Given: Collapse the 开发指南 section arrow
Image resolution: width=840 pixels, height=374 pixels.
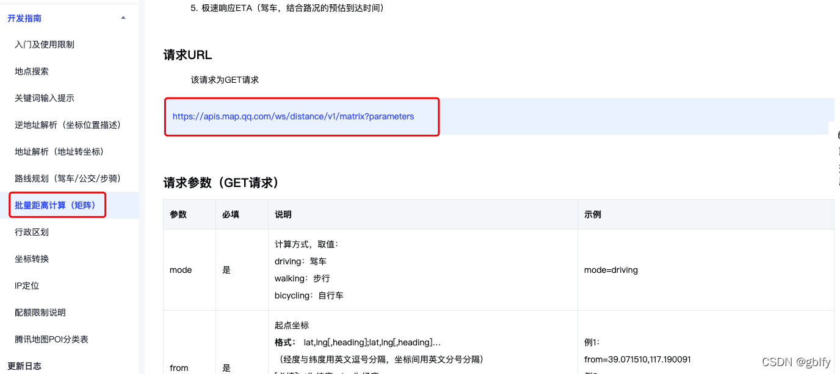Looking at the screenshot, I should coord(123,18).
